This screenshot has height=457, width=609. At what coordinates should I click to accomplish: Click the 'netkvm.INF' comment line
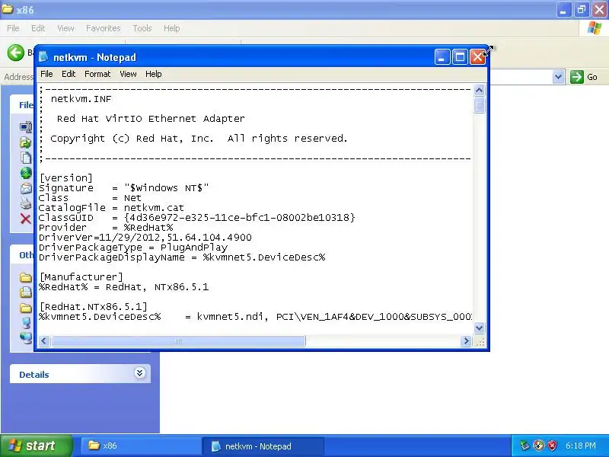(81, 99)
